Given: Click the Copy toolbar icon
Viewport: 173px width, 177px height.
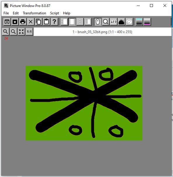Looking at the screenshot, I should pyautogui.click(x=39, y=22).
